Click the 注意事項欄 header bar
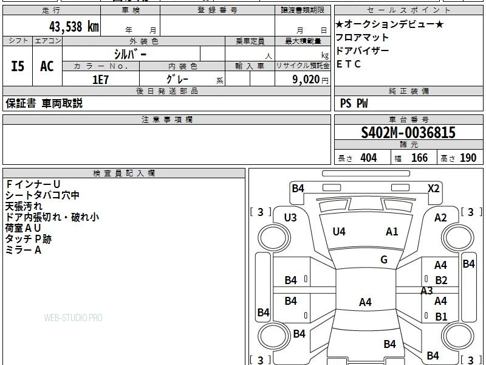 pos(166,119)
